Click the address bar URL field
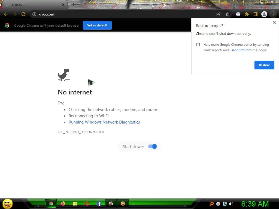This screenshot has height=209, width=279. click(x=123, y=14)
